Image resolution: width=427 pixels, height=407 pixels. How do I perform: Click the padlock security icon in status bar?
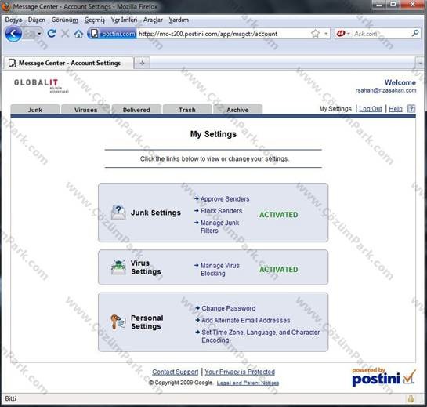(411, 399)
